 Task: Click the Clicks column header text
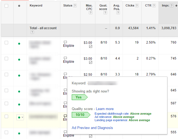tap(130, 6)
